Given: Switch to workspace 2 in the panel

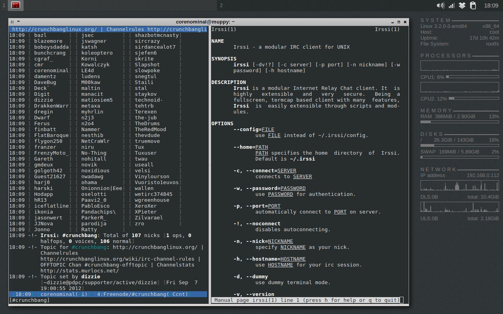Looking at the screenshot, I should point(222,5).
